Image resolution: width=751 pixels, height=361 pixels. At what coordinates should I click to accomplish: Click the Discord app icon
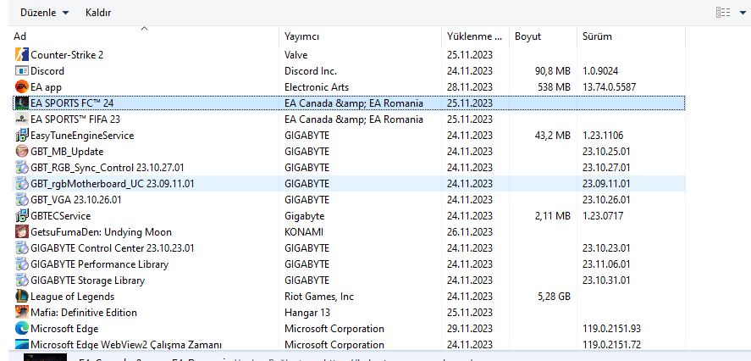coord(22,71)
